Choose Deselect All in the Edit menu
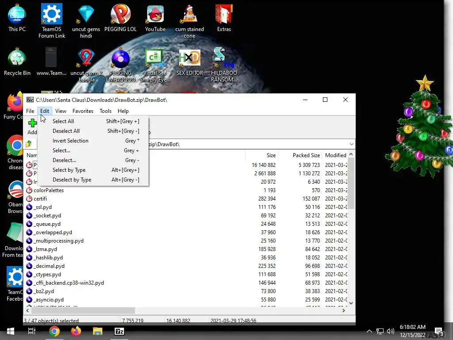This screenshot has width=453, height=340. (93, 131)
